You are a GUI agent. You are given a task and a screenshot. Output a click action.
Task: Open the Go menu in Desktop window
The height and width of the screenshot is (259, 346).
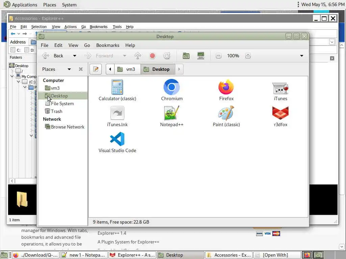[87, 45]
